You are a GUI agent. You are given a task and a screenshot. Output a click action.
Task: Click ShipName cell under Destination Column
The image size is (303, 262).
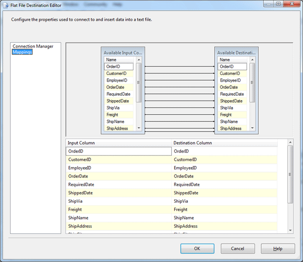(224, 218)
